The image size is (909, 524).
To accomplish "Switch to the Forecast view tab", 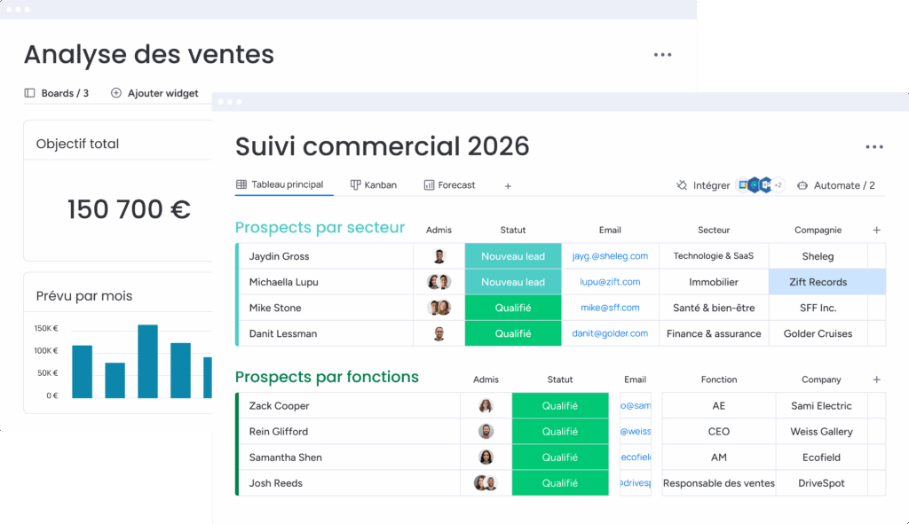I will point(449,185).
